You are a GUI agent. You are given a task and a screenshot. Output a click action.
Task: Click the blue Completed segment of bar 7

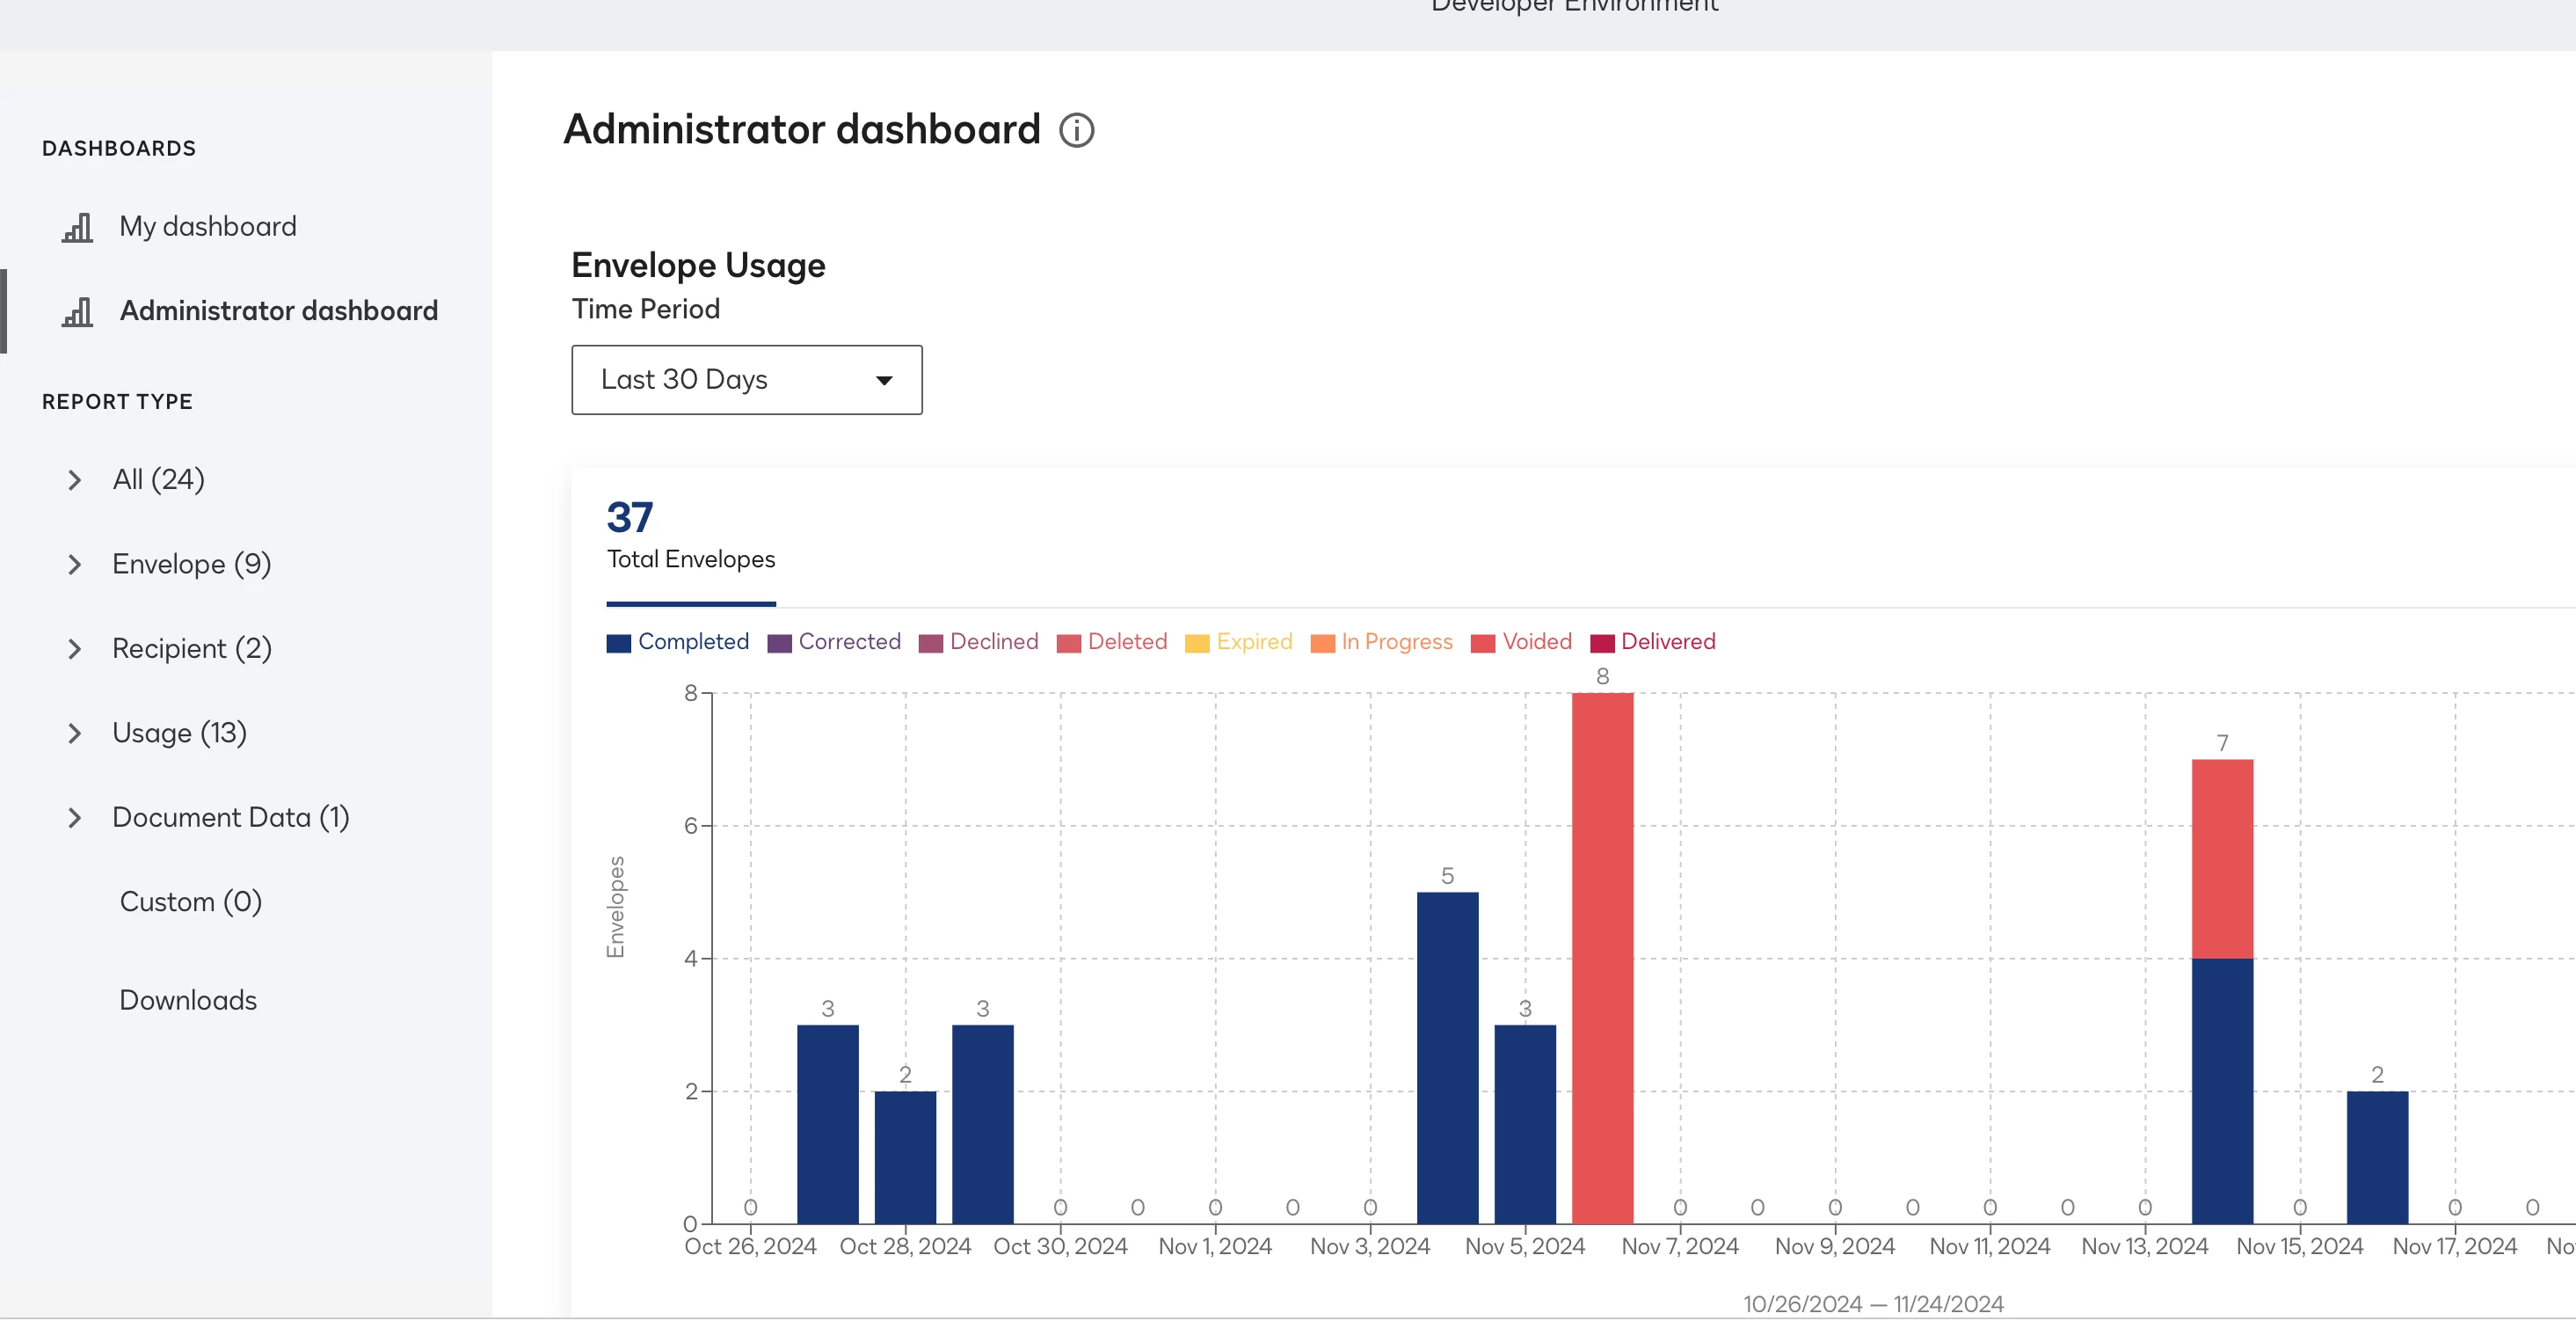click(x=2222, y=1091)
